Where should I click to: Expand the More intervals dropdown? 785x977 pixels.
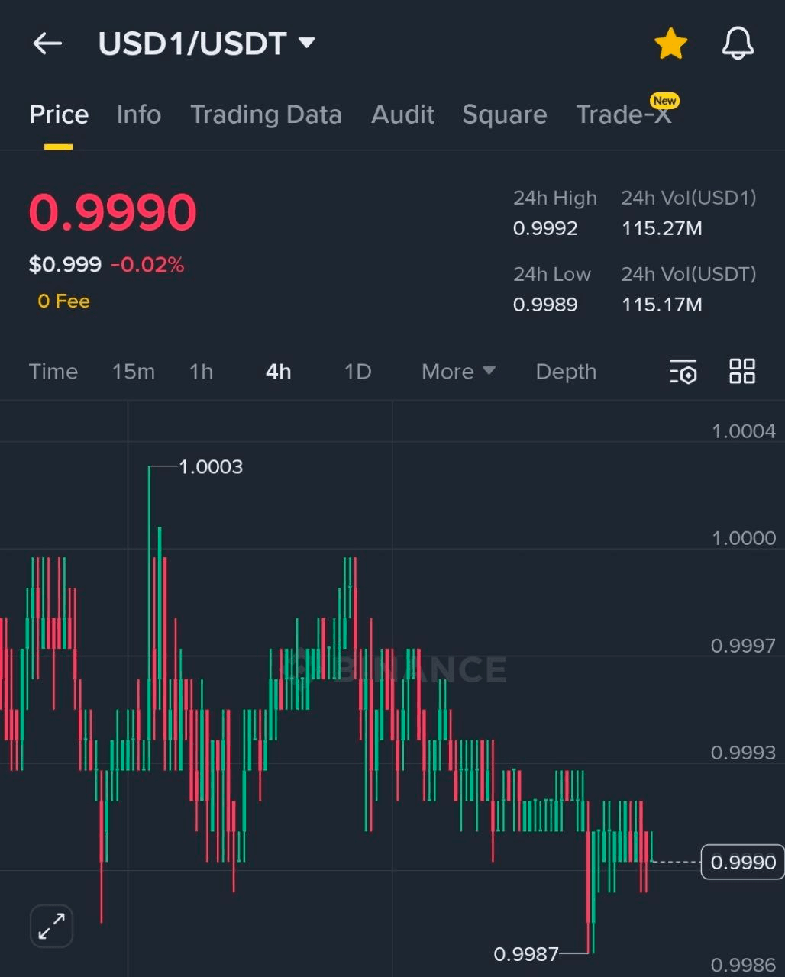pos(458,372)
